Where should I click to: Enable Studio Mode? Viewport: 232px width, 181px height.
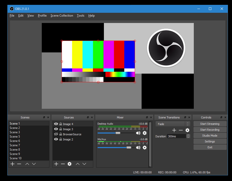click(210, 136)
